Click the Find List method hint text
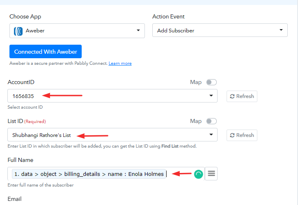298x205 pixels. click(x=102, y=146)
